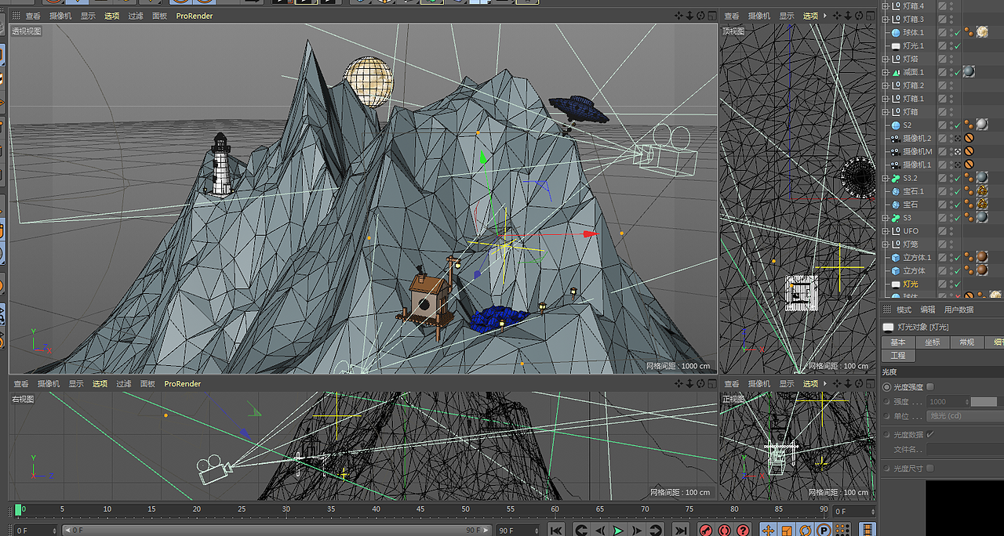Image resolution: width=1004 pixels, height=536 pixels.
Task: Click the question mark help icon
Action: 742,529
